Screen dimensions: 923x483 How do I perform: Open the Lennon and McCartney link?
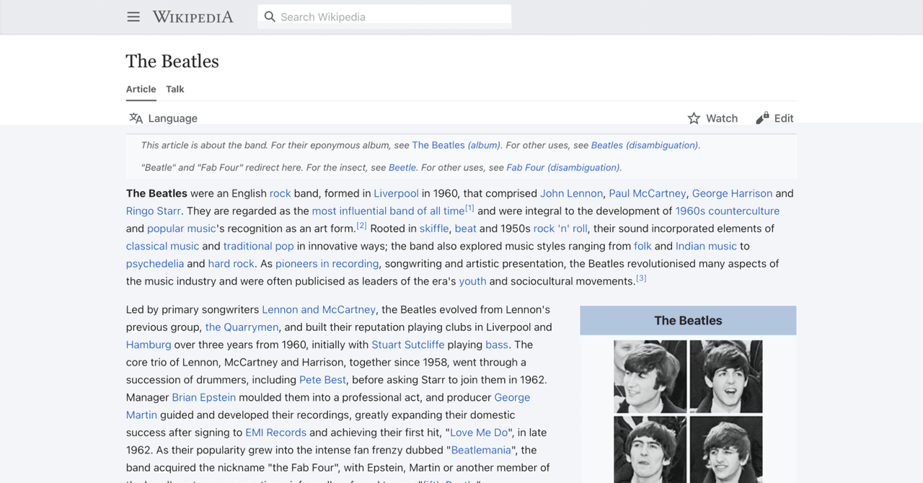(319, 309)
